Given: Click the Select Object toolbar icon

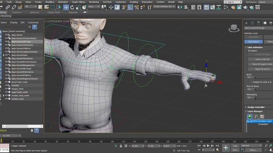Looking at the screenshot, I should coord(41,7).
